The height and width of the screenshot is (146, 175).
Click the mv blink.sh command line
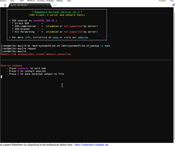56,46
